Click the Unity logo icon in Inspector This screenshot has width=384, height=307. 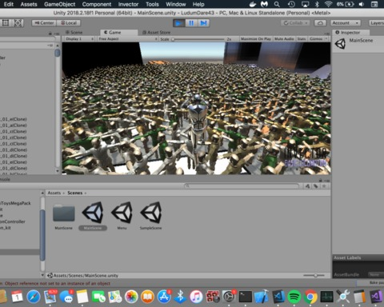point(340,44)
